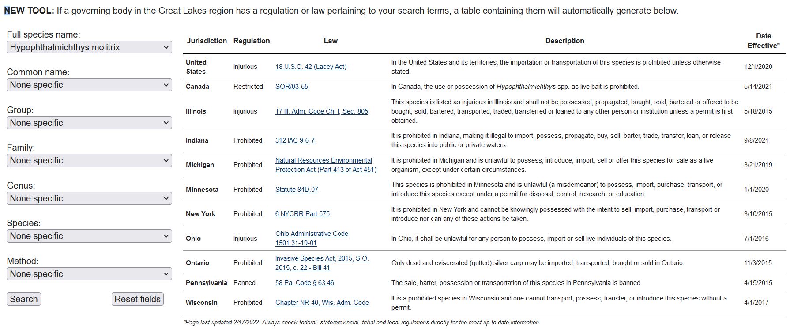Open the 6 NYCRR Part 575 link
This screenshot has width=790, height=334.
[x=302, y=214]
